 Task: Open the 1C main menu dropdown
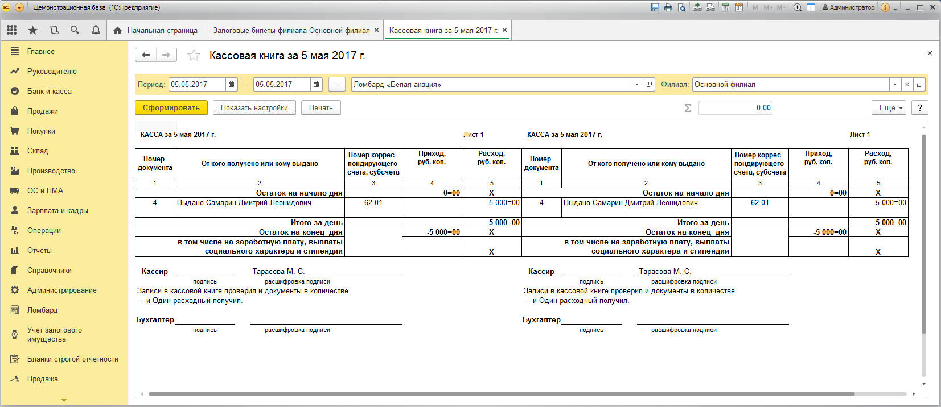coord(19,7)
